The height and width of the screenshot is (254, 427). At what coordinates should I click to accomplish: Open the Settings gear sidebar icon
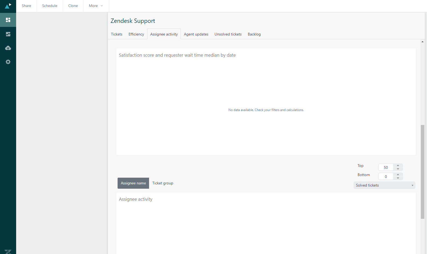8,62
